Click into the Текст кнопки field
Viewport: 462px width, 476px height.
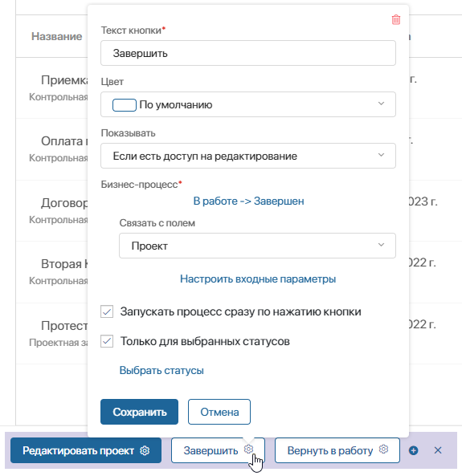(248, 53)
